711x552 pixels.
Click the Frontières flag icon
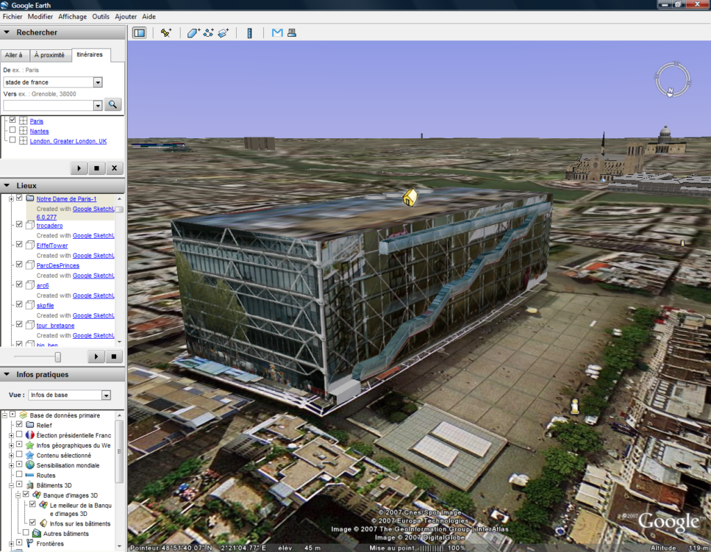click(30, 543)
